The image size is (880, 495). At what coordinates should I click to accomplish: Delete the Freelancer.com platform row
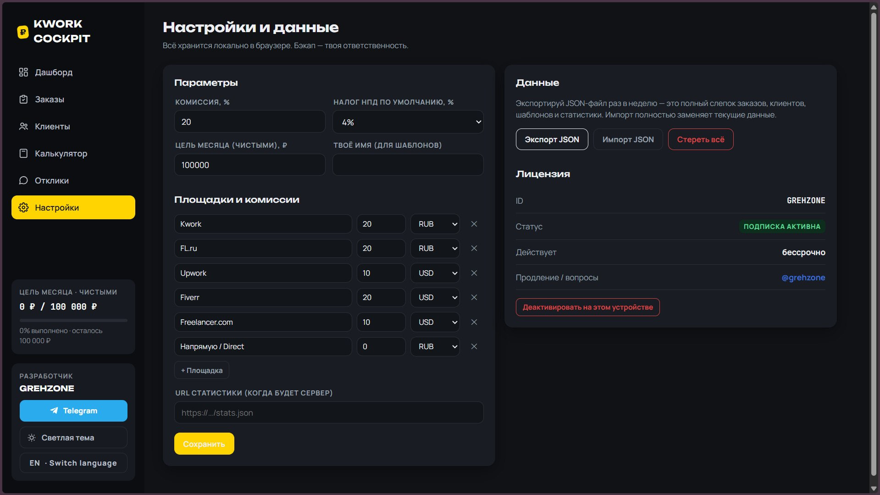click(x=474, y=322)
